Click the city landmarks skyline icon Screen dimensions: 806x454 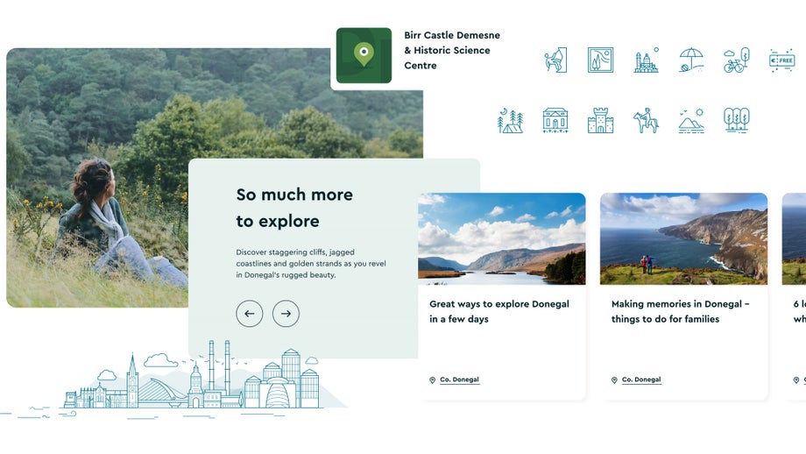pos(647,60)
